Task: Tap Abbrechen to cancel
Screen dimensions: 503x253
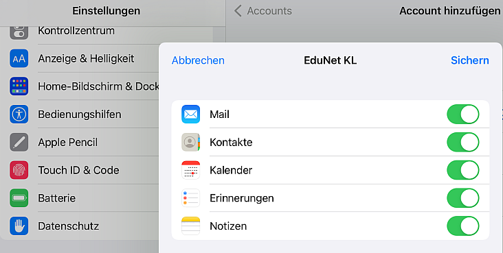Action: pos(198,60)
